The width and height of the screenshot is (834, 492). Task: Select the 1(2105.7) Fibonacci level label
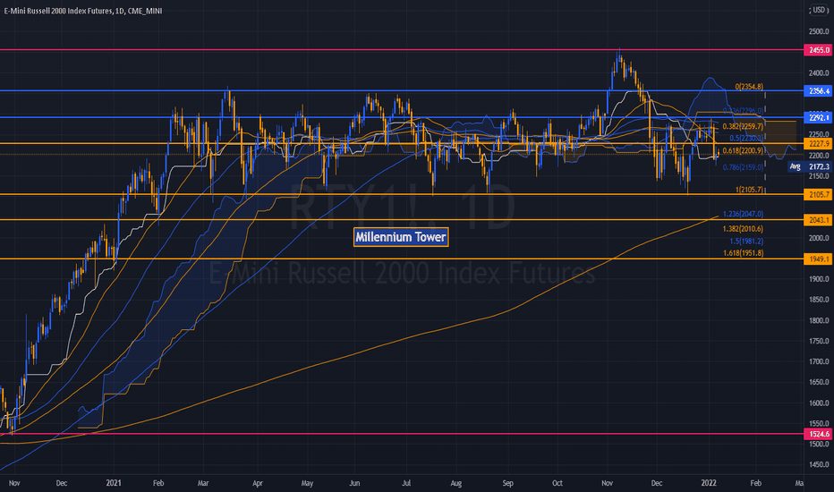749,190
